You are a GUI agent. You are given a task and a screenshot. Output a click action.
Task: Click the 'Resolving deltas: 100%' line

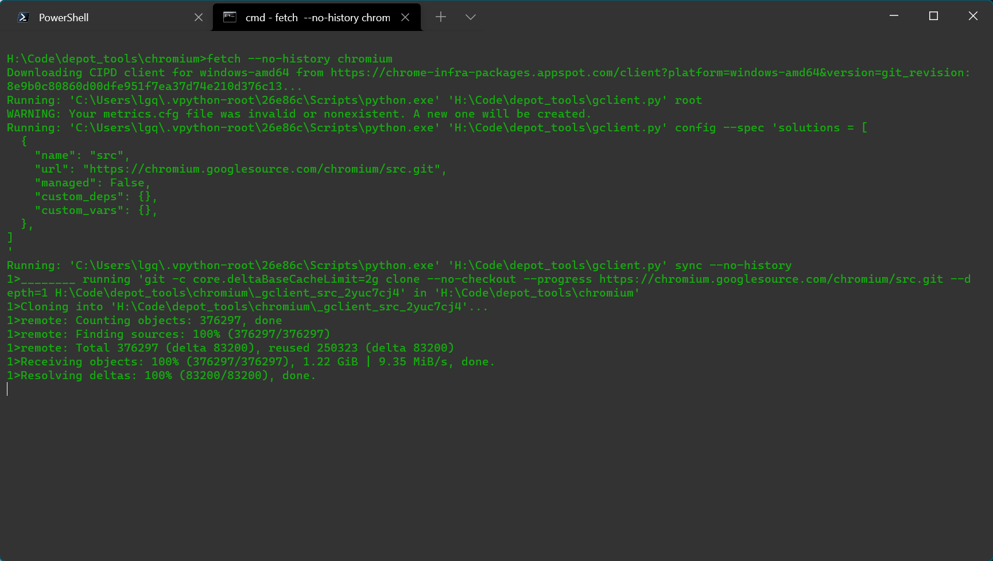[162, 376]
